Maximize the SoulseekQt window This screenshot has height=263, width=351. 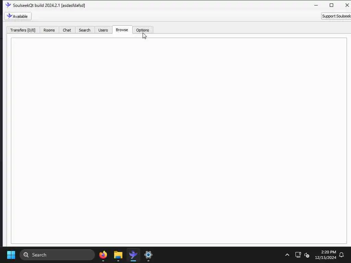point(331,5)
